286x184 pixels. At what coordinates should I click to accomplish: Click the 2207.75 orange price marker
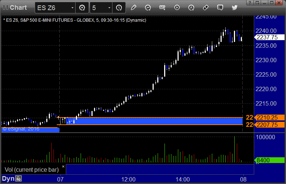point(269,125)
